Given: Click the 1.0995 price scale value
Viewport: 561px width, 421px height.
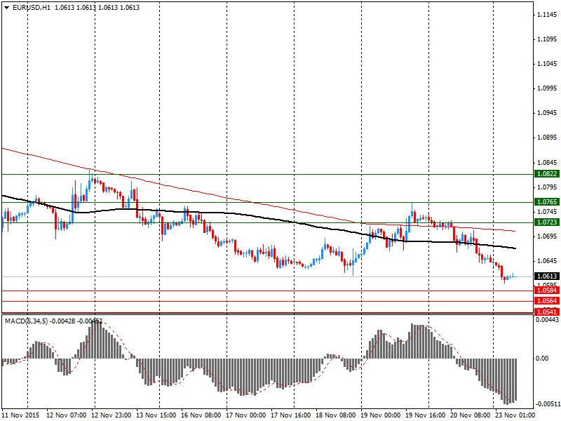Looking at the screenshot, I should click(x=548, y=88).
